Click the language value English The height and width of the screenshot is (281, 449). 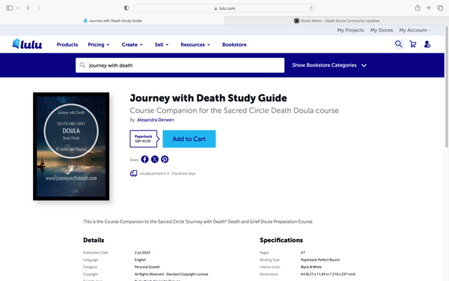coord(140,260)
